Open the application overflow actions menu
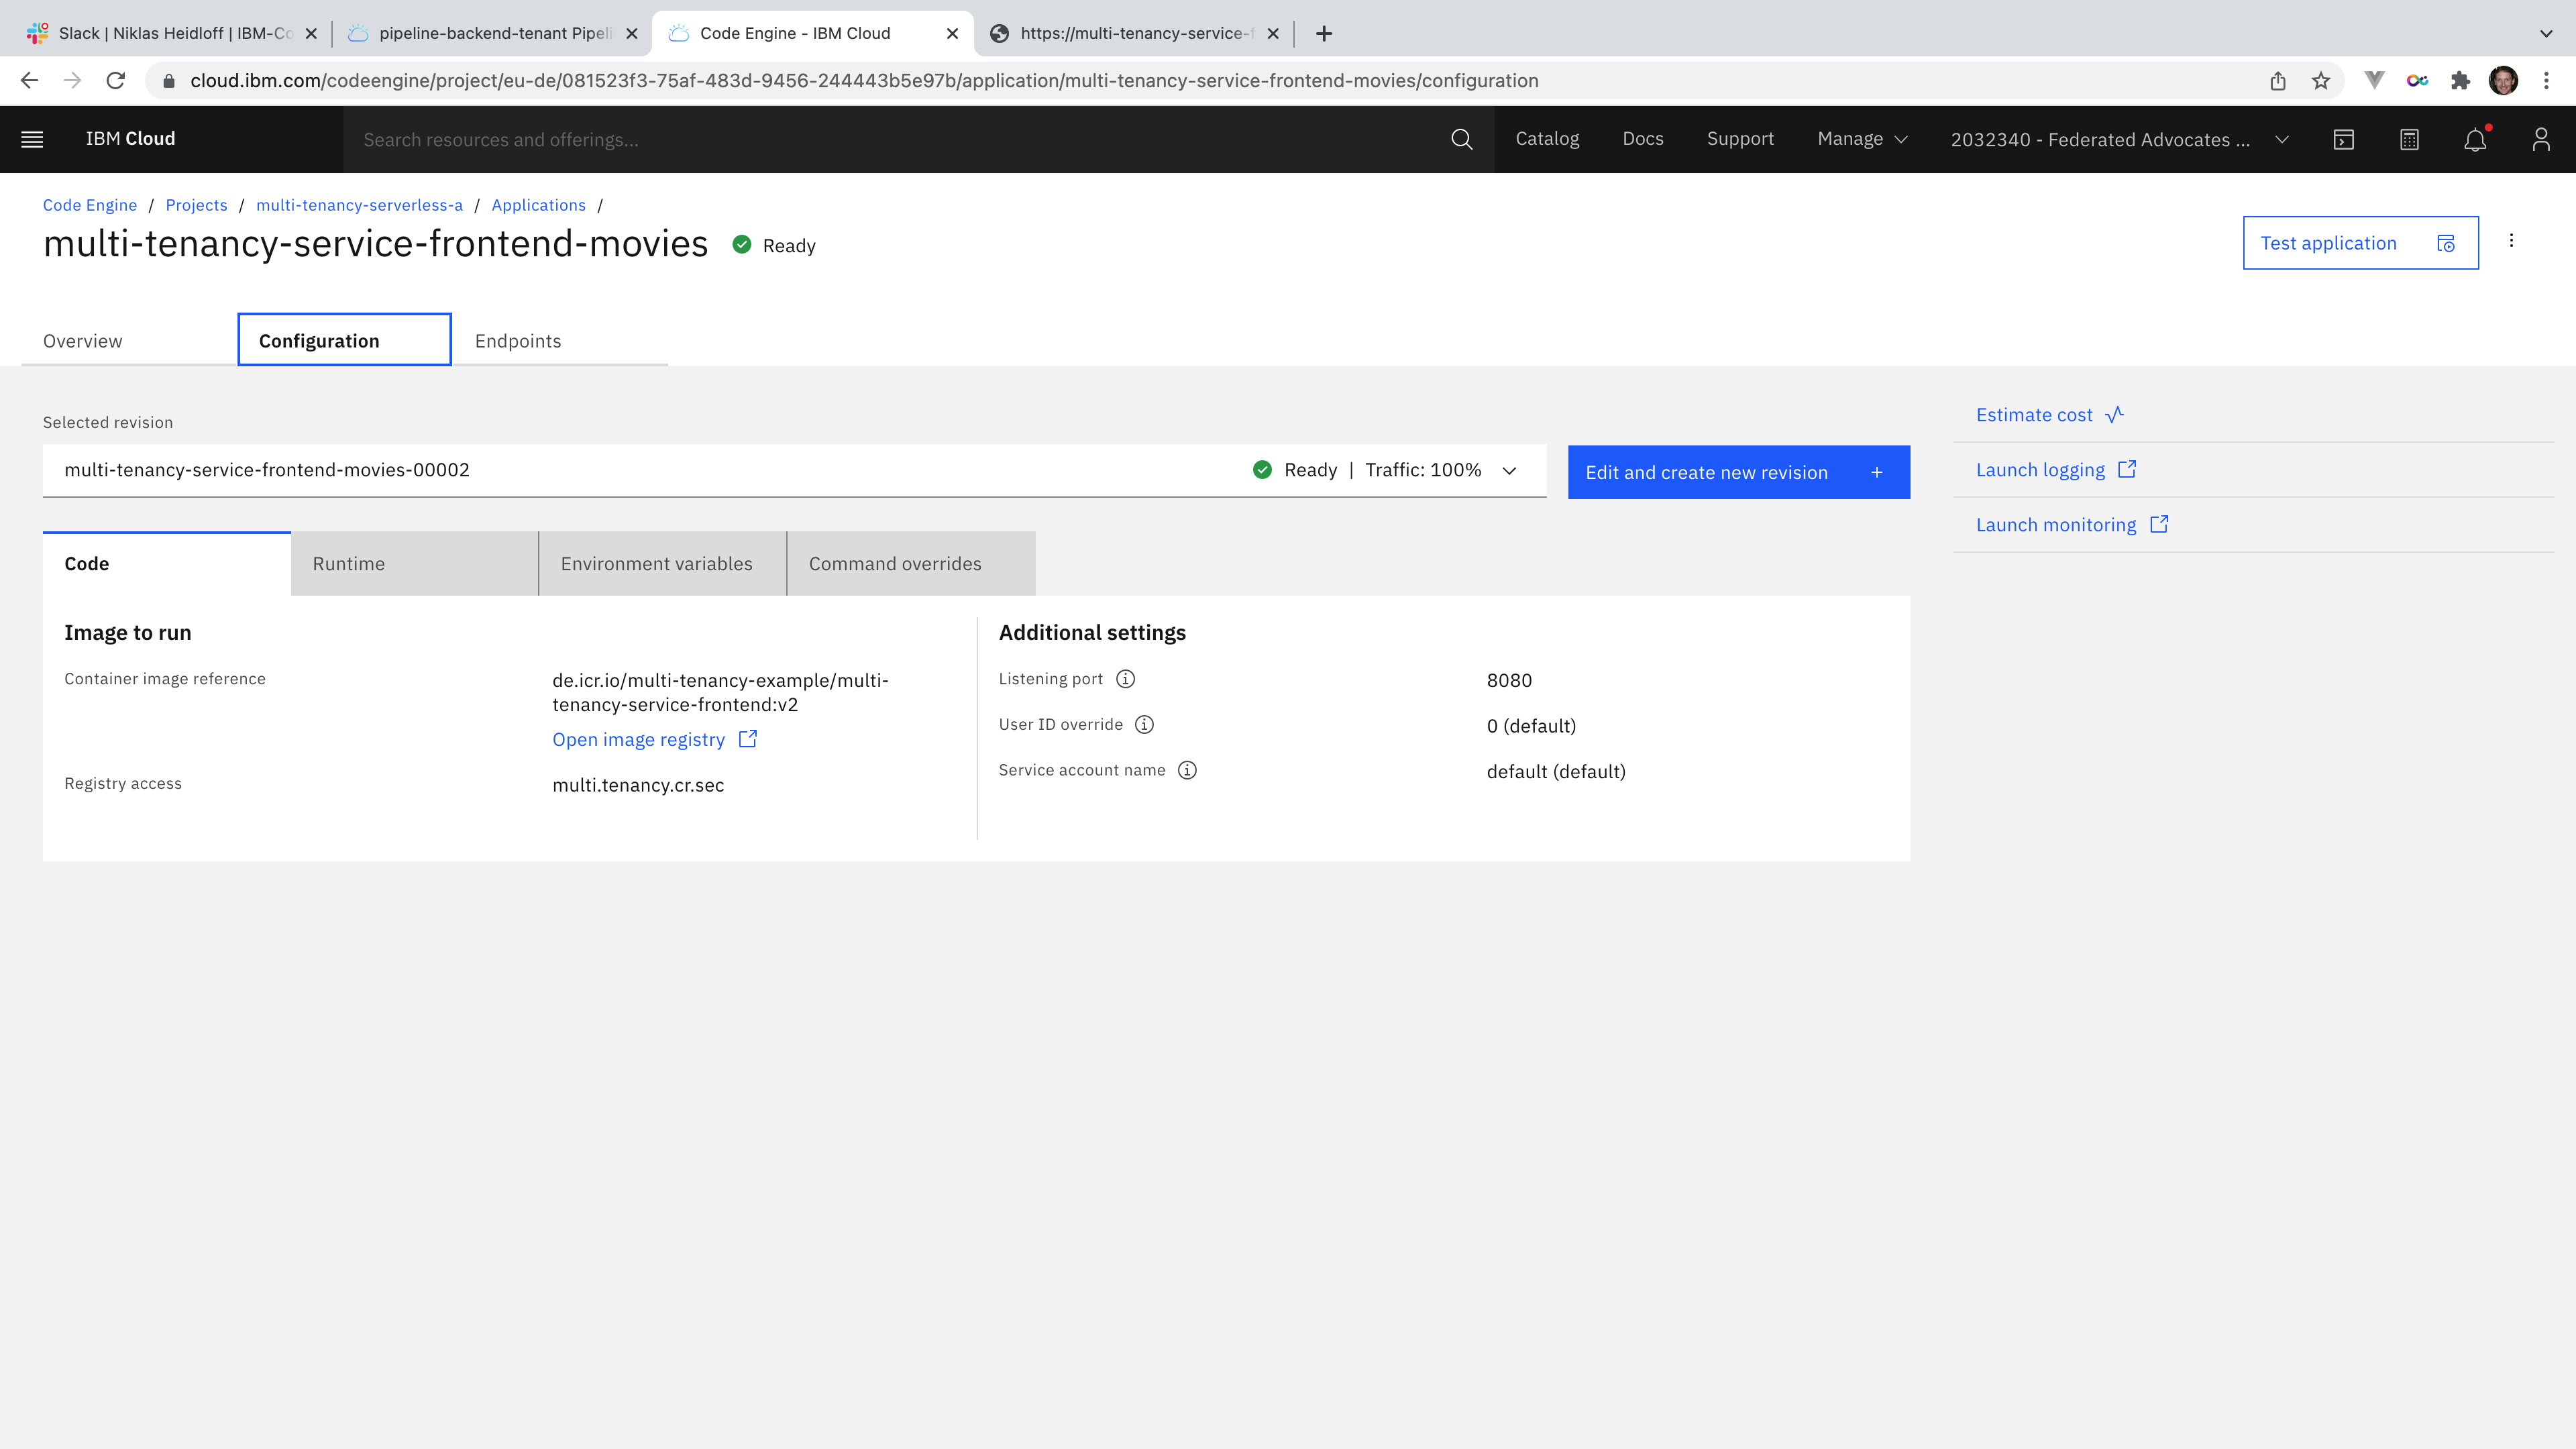Image resolution: width=2576 pixels, height=1449 pixels. [x=2511, y=241]
